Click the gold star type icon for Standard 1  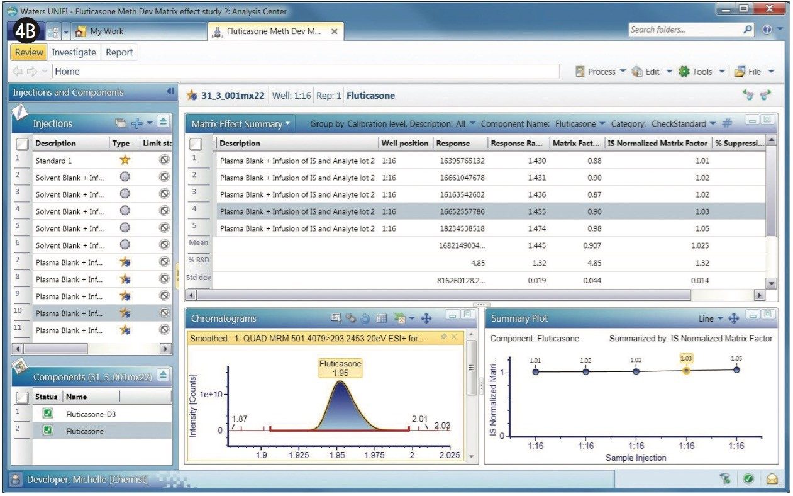(125, 160)
